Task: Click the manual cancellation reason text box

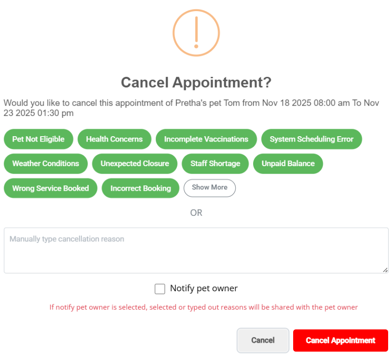Action: [196, 250]
